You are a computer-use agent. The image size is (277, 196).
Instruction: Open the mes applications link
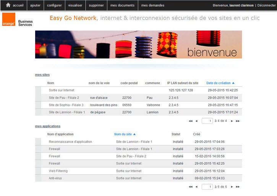[x=48, y=126]
